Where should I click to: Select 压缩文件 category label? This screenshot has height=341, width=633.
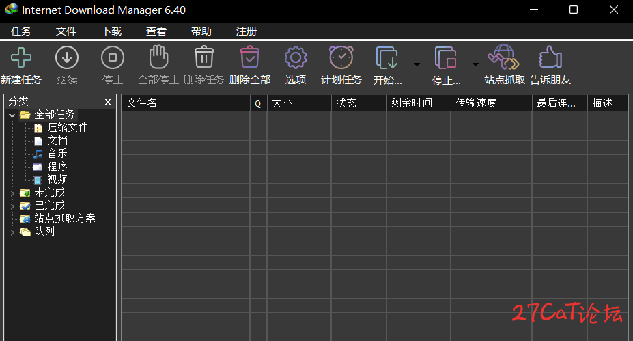68,128
